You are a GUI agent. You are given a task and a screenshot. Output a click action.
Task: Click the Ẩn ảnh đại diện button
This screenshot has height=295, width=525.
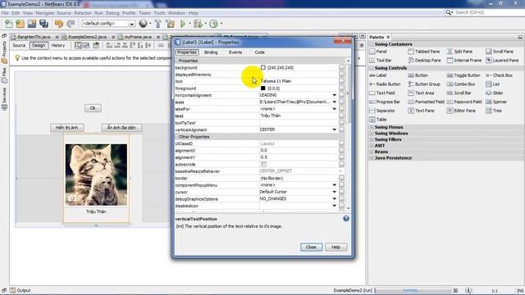point(121,128)
